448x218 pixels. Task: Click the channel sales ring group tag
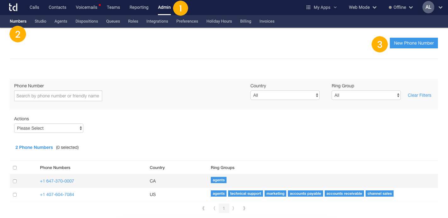[380, 193]
